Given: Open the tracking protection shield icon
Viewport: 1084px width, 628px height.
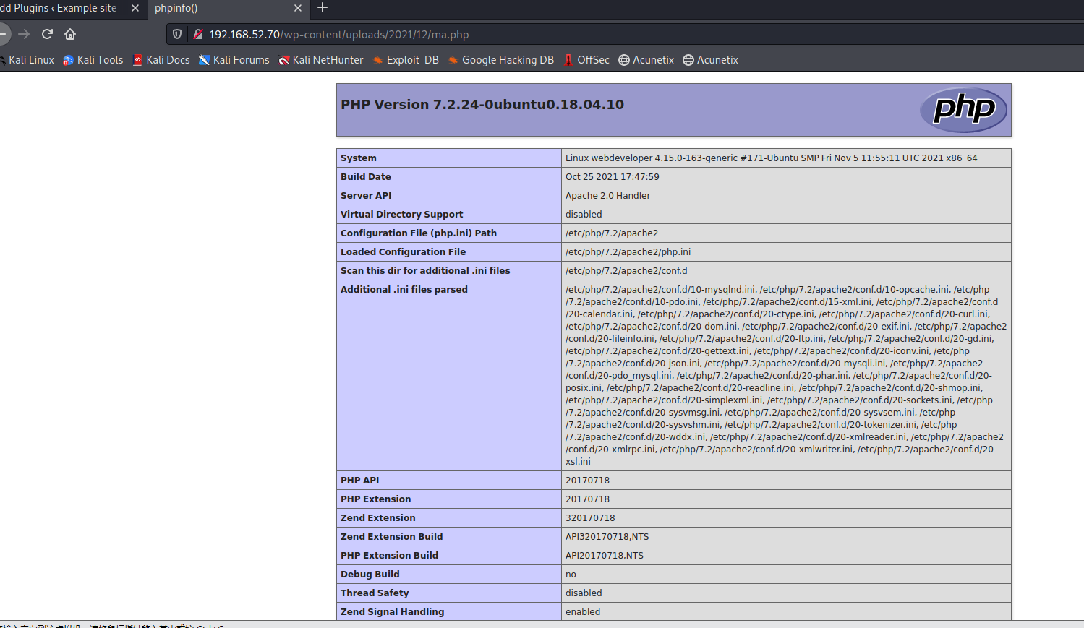Looking at the screenshot, I should [x=177, y=34].
